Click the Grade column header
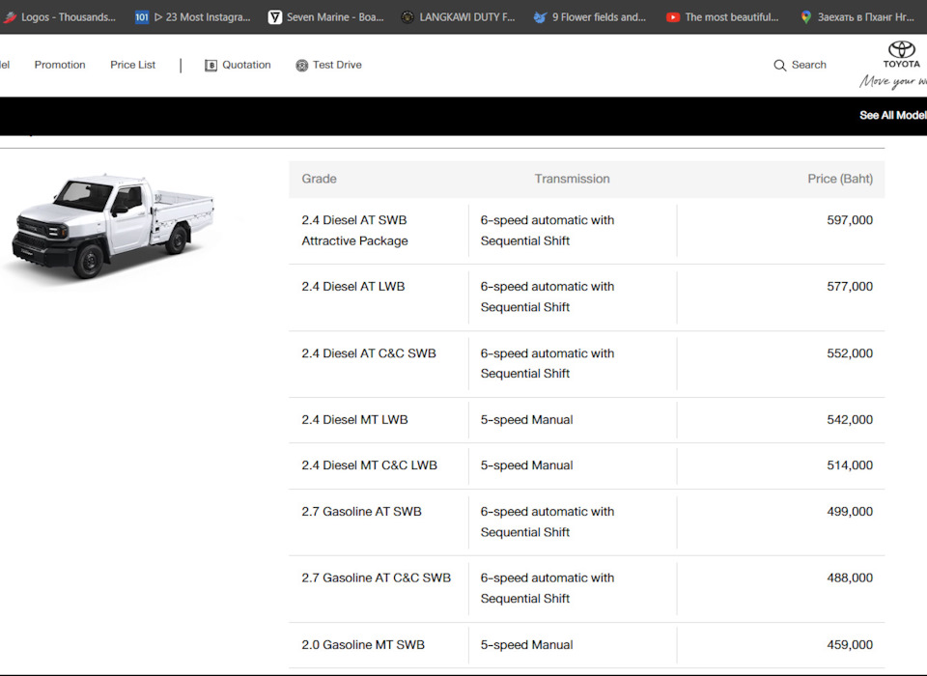Screen dimensions: 927x676 click(x=319, y=179)
